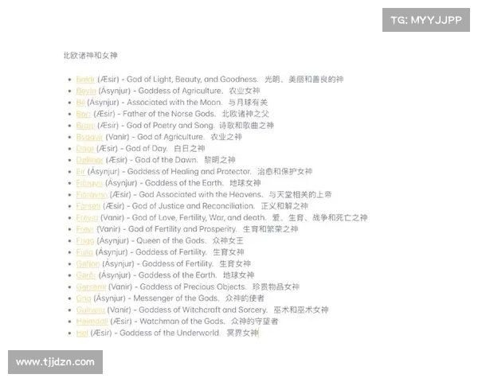The width and height of the screenshot is (478, 382).
Task: Open the Hel link, Goddess of the Underworld
Action: pyautogui.click(x=82, y=333)
